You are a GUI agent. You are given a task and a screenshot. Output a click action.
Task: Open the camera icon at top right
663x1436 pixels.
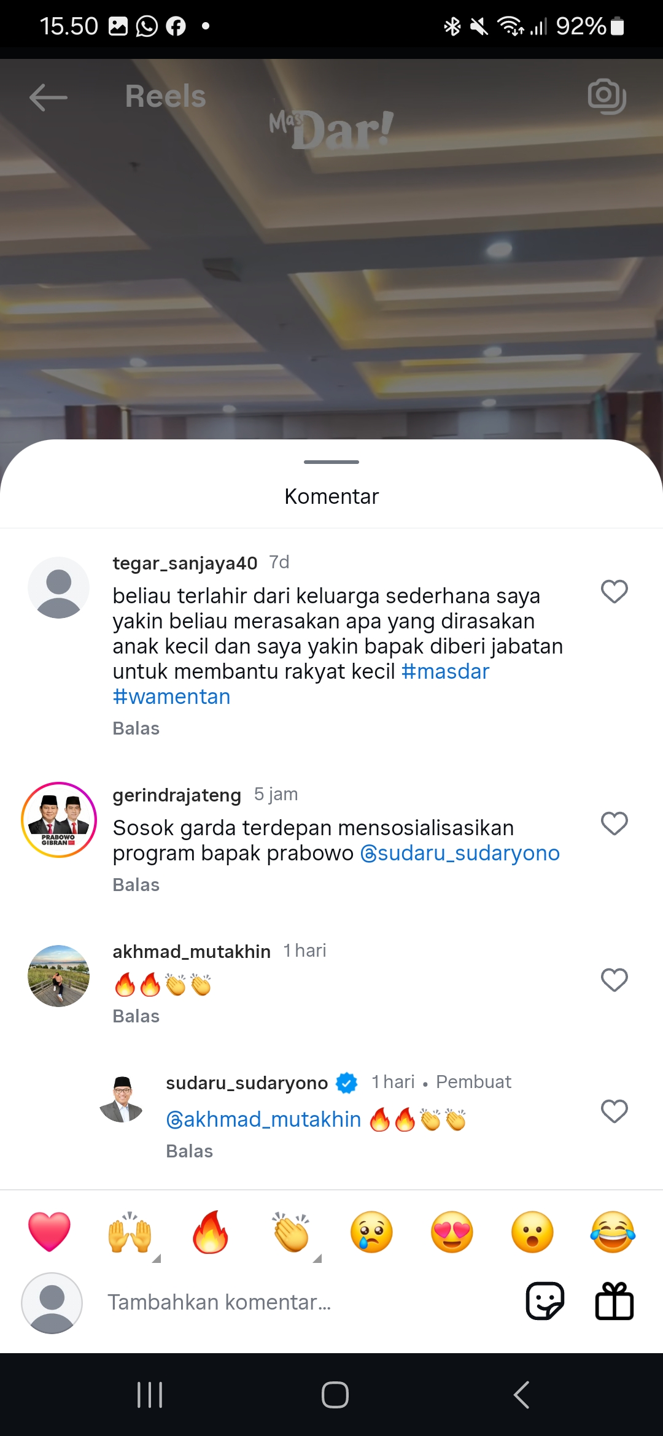point(607,96)
